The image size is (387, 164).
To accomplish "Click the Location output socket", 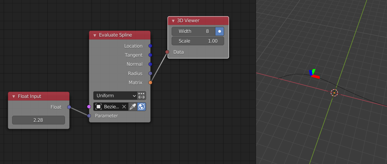I will click(x=150, y=46).
